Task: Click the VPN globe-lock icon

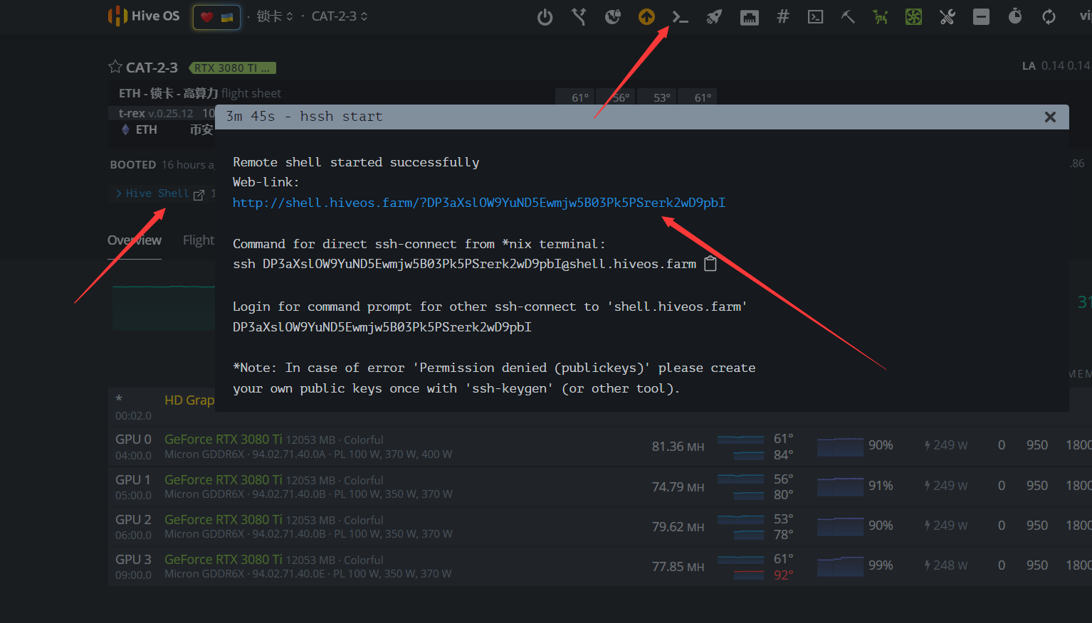Action: [x=612, y=16]
